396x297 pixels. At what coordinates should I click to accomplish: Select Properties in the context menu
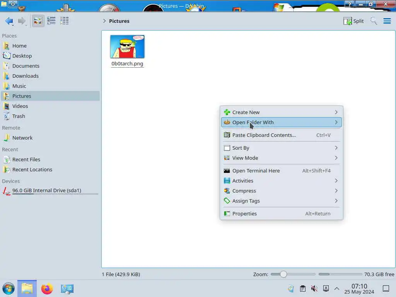(x=282, y=213)
